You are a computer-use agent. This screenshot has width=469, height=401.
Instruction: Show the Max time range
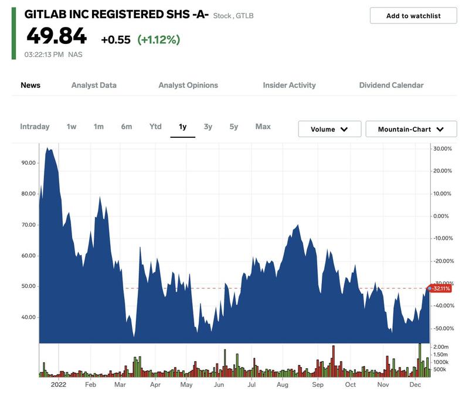263,127
